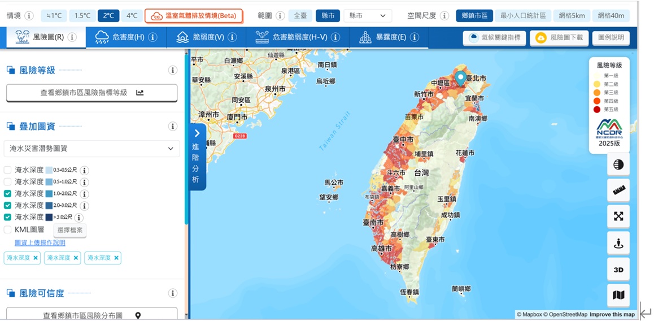Click info icon on 暴露度(E) tab
Screen dimensions: 654x321
[414, 37]
